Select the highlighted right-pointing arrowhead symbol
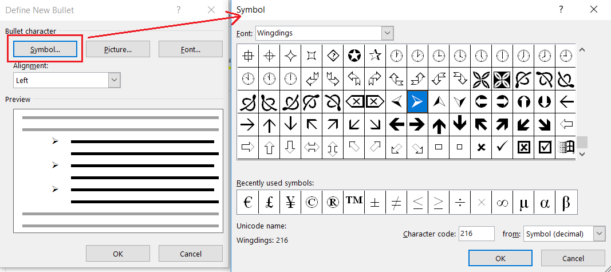The height and width of the screenshot is (272, 611). 417,102
